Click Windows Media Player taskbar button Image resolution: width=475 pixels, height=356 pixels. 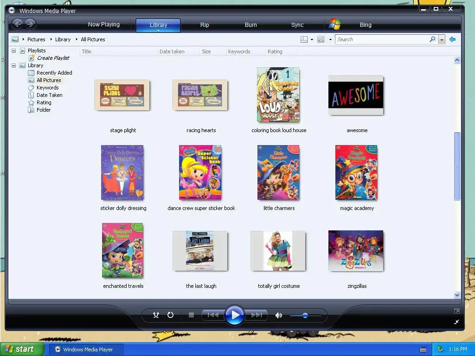tap(86, 350)
